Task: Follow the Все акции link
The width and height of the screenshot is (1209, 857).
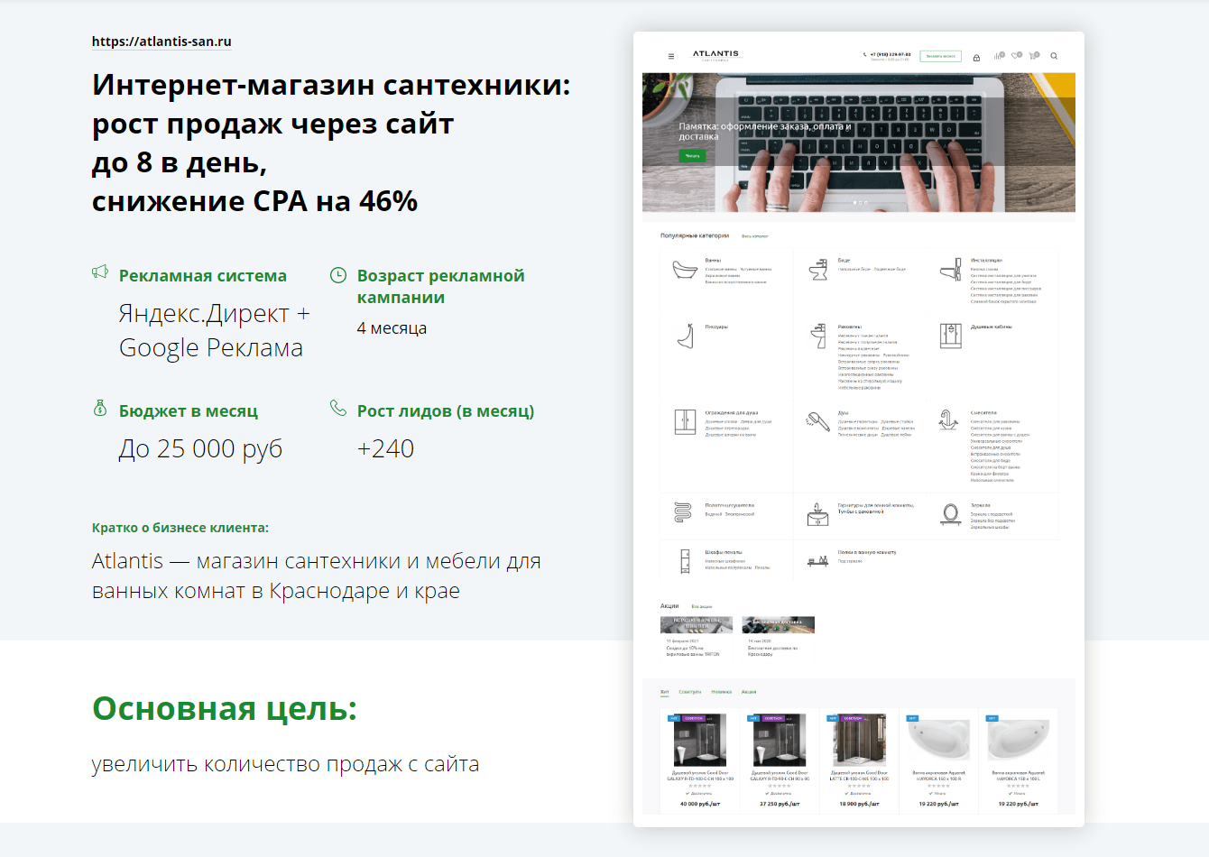Action: pyautogui.click(x=701, y=606)
